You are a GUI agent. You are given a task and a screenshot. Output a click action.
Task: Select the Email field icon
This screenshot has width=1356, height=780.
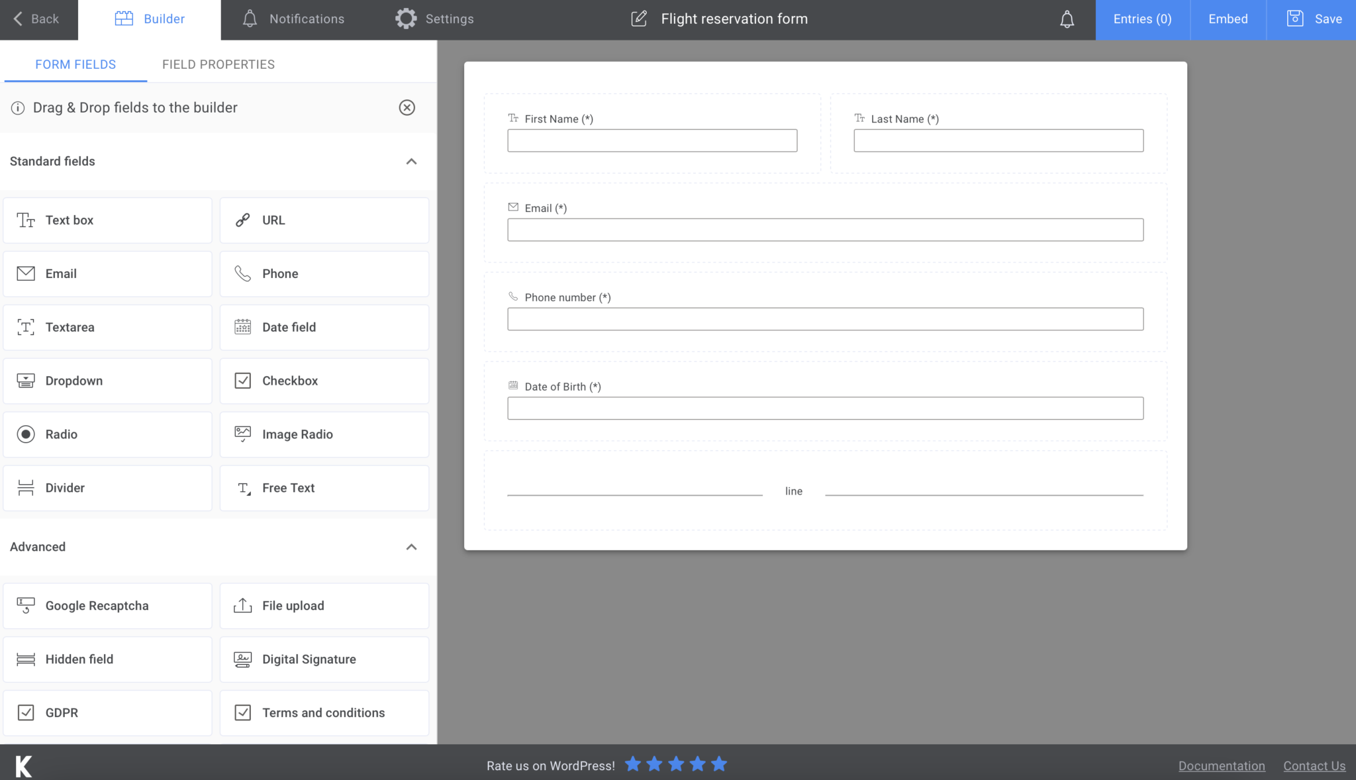coord(25,273)
